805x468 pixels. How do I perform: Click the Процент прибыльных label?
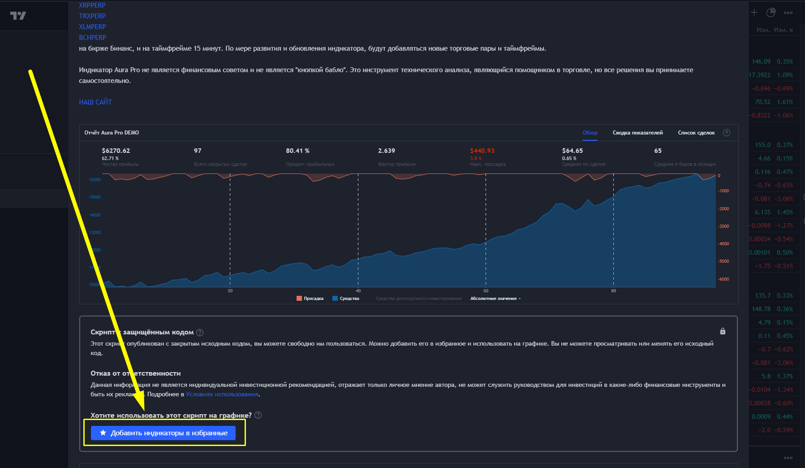[310, 165]
